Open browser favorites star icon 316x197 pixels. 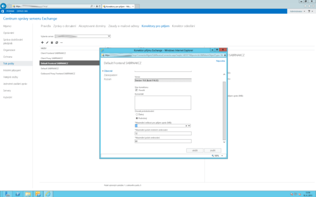[309, 6]
